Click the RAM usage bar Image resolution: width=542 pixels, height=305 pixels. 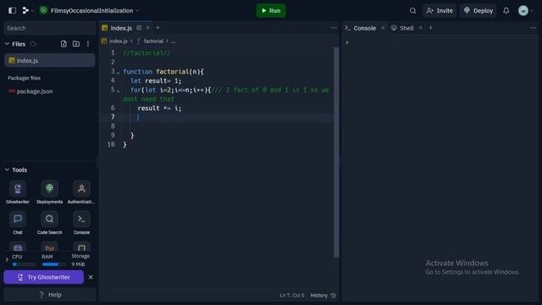[x=53, y=264]
